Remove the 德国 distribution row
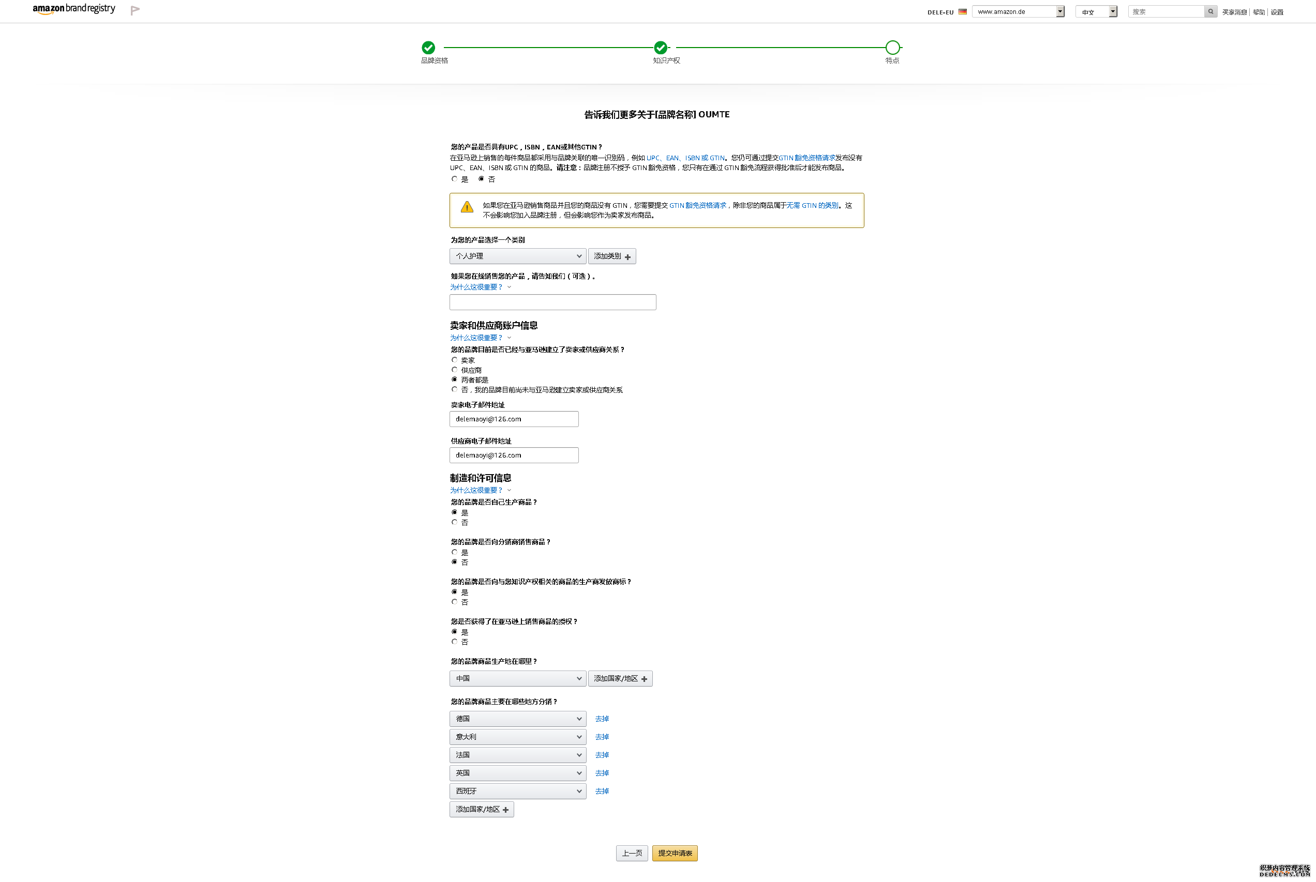Image resolution: width=1316 pixels, height=882 pixels. click(x=602, y=719)
